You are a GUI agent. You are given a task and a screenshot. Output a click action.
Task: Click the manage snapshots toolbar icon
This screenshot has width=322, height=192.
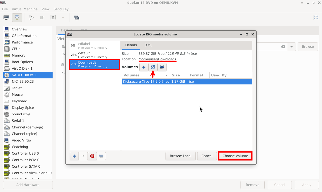pos(76,18)
